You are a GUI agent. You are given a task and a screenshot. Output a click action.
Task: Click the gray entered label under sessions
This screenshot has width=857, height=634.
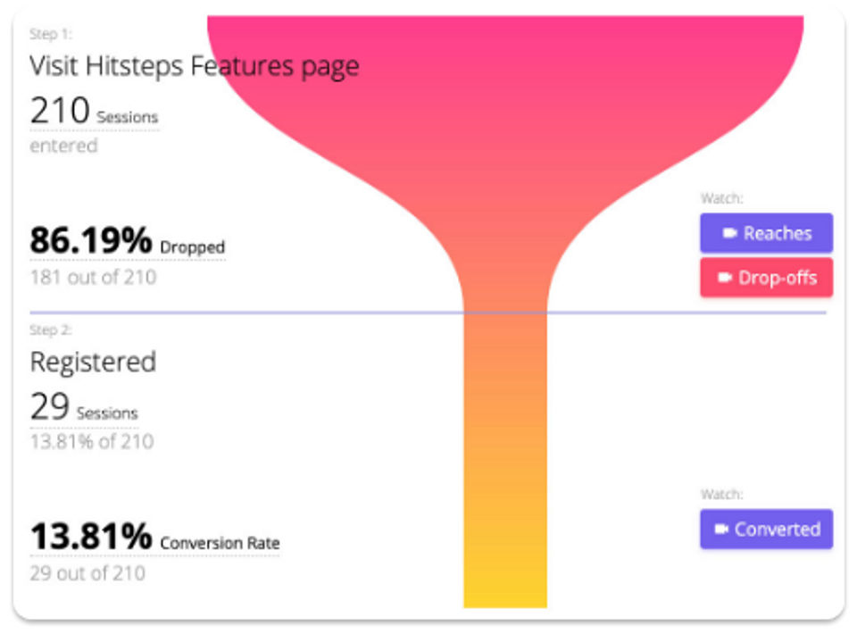point(63,146)
